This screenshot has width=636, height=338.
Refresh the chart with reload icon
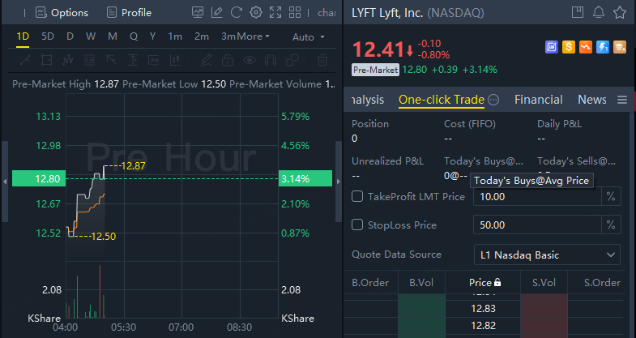(236, 12)
